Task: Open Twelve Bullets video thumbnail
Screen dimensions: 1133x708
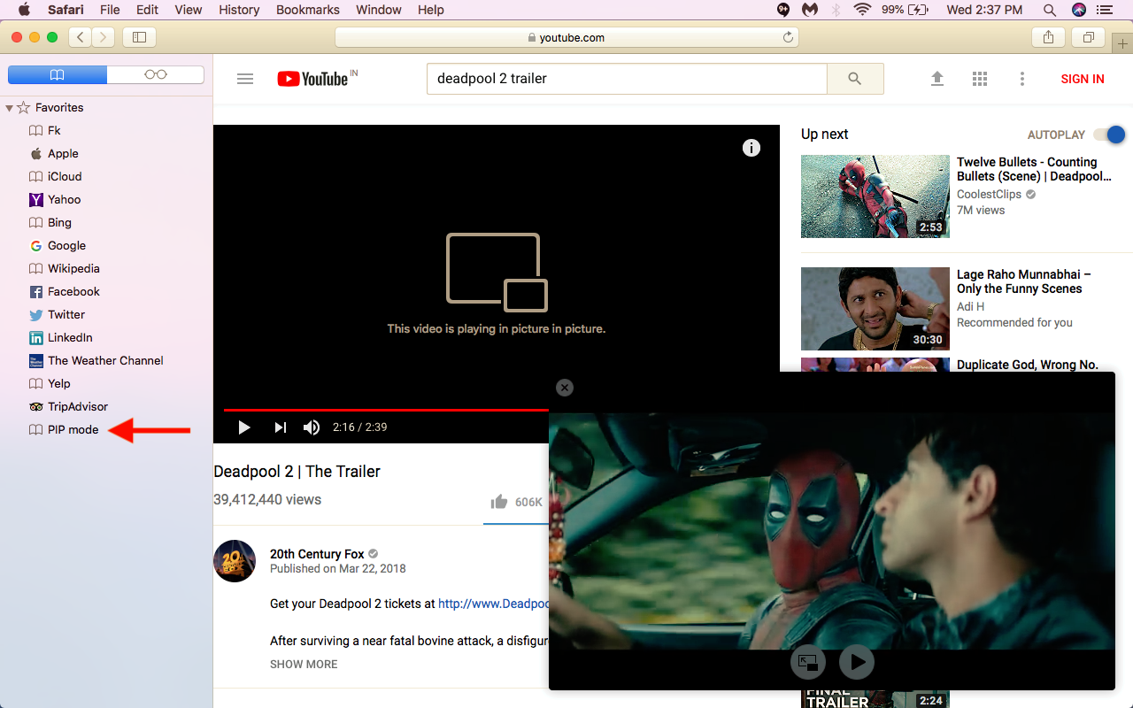Action: (x=875, y=196)
